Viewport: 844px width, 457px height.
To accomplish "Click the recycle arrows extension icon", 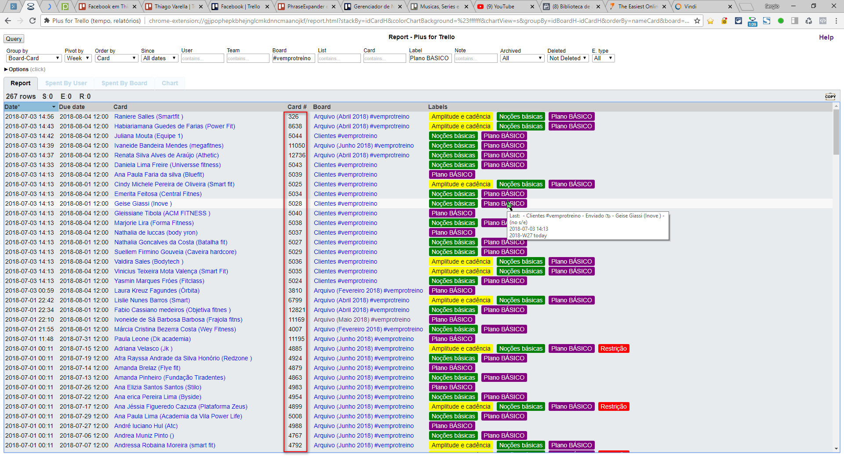I will coord(808,21).
